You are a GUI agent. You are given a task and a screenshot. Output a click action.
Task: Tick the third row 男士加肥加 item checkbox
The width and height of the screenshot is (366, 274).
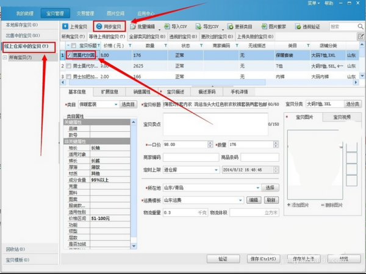coord(68,77)
